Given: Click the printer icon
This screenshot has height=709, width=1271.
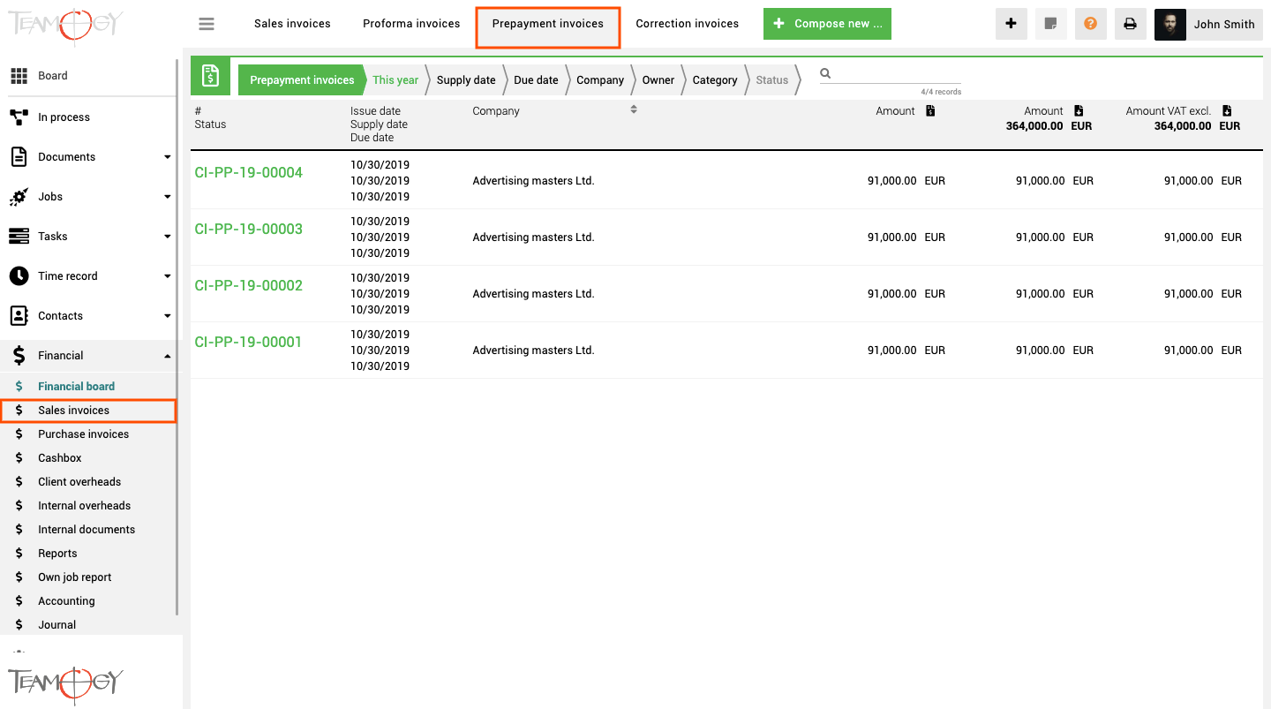Looking at the screenshot, I should click(x=1130, y=24).
